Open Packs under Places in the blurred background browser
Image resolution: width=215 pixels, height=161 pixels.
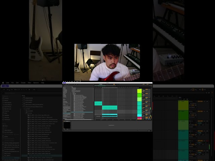tap(5, 126)
